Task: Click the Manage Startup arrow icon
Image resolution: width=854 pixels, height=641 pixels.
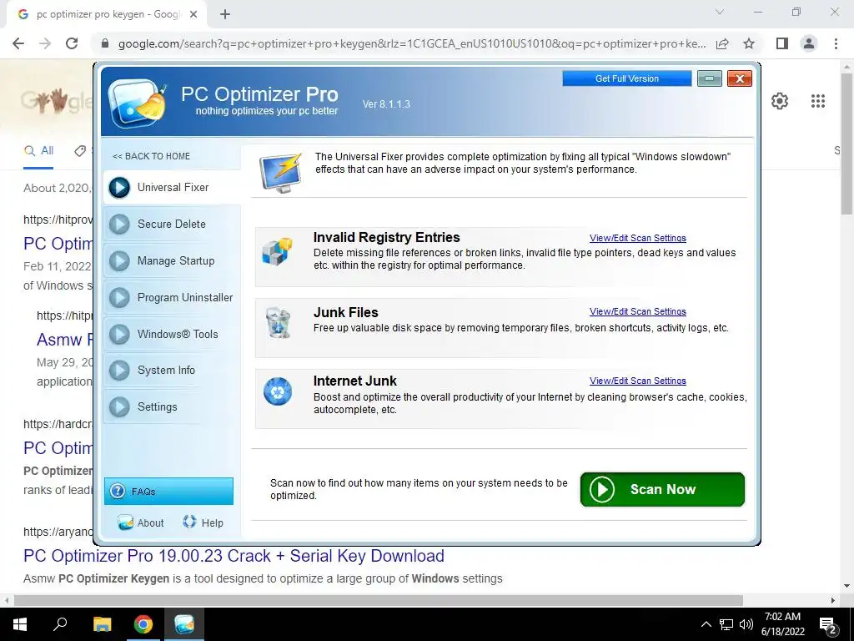Action: coord(119,261)
